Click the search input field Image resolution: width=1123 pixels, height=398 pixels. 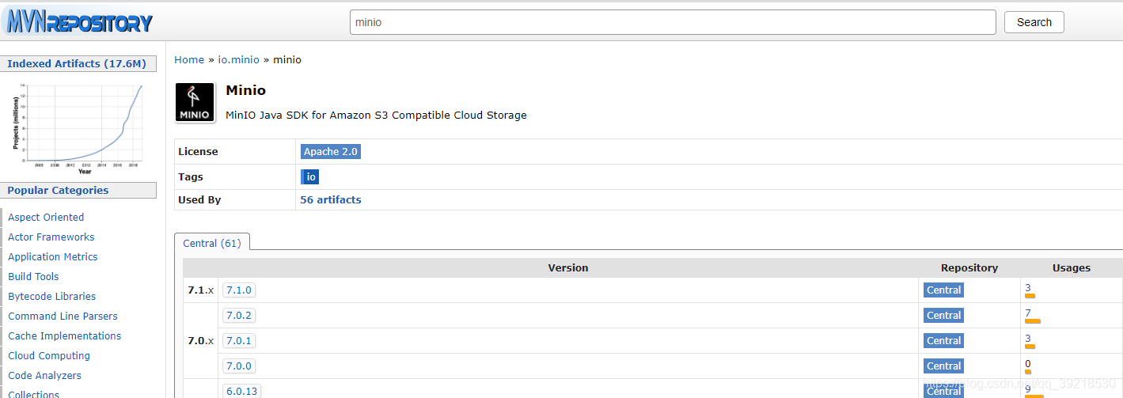click(x=673, y=22)
